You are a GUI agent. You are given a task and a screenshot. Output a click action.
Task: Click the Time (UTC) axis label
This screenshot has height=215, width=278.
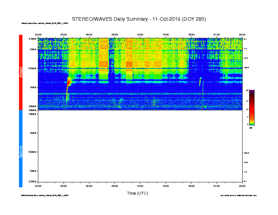click(137, 193)
